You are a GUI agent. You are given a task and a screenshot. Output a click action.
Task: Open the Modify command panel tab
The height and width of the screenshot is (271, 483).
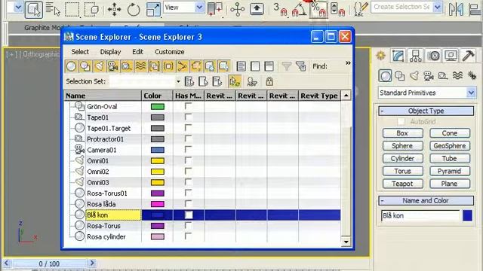398,56
